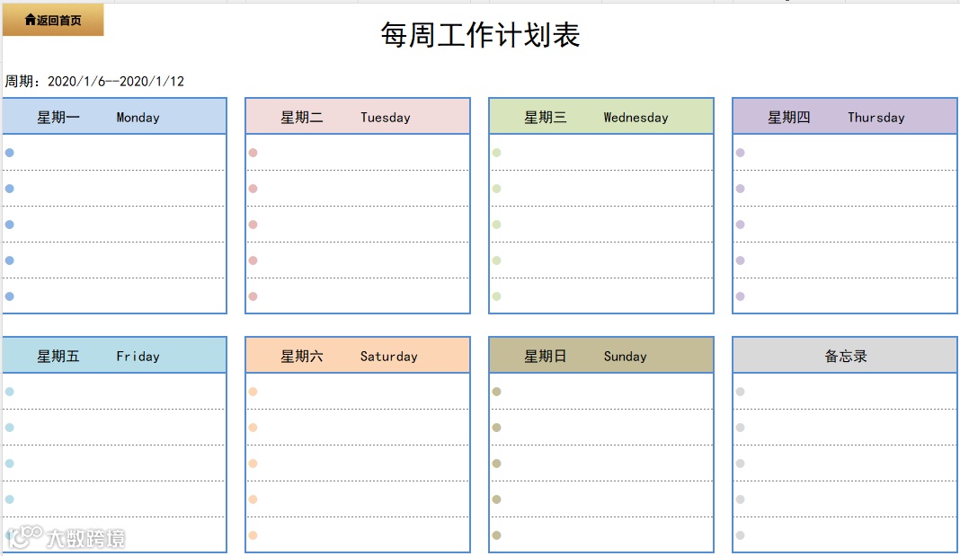Click the 返回首页 button

[x=53, y=20]
